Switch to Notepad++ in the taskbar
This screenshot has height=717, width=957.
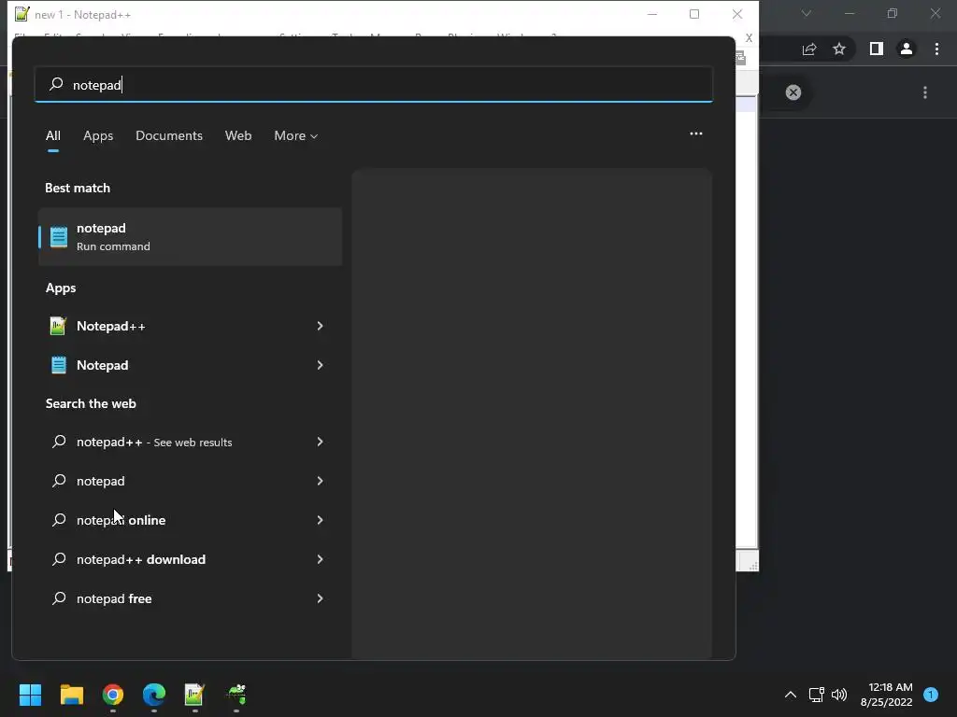coord(194,694)
